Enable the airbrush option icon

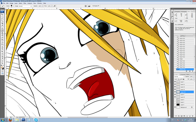click(x=55, y=6)
